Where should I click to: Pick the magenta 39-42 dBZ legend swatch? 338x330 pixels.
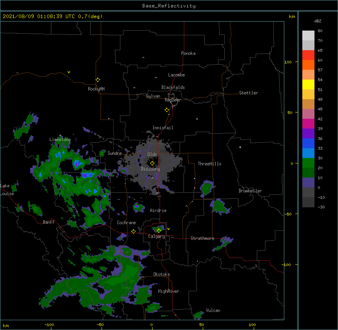click(x=308, y=123)
